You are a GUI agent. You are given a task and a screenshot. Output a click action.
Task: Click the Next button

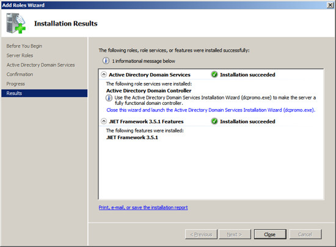235,234
